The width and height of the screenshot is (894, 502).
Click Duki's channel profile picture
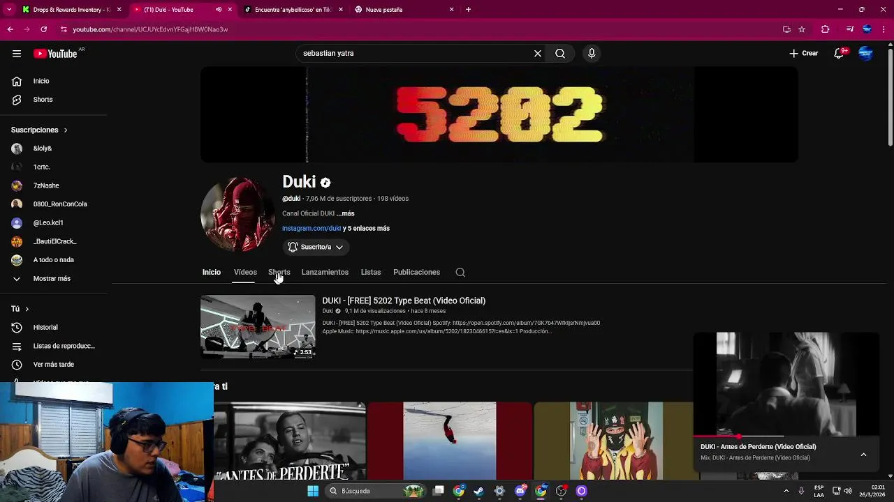[x=237, y=214]
